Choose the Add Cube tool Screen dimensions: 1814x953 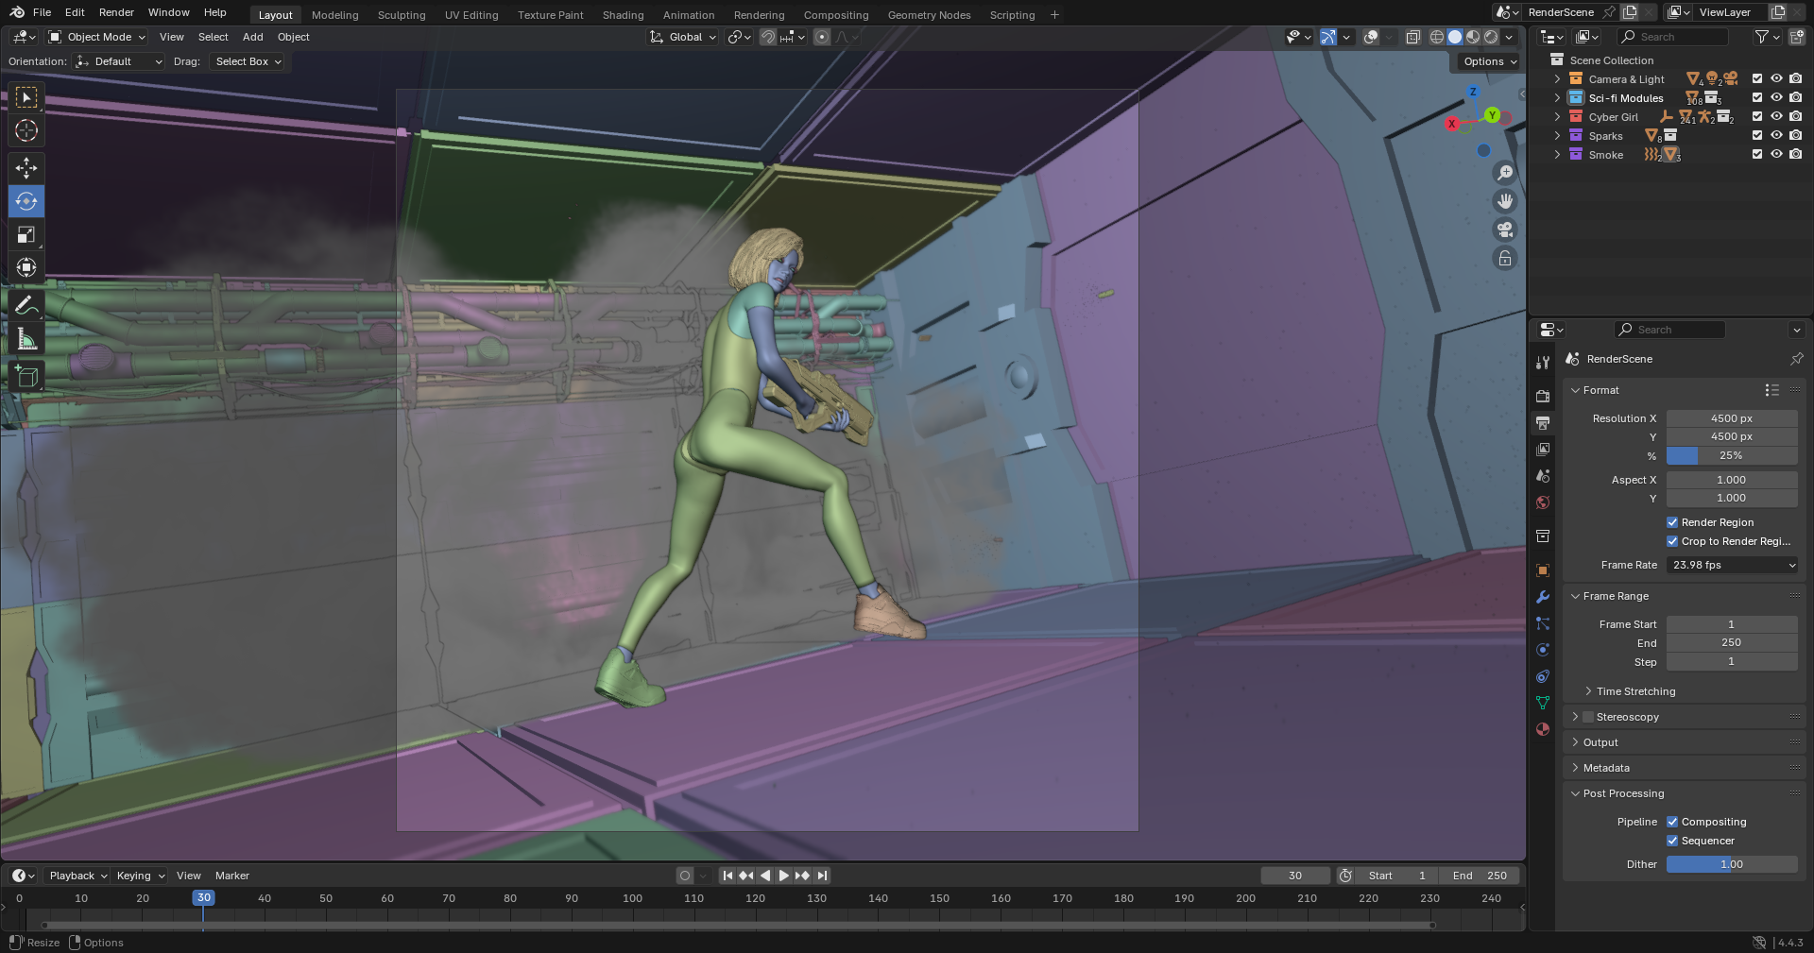point(26,377)
